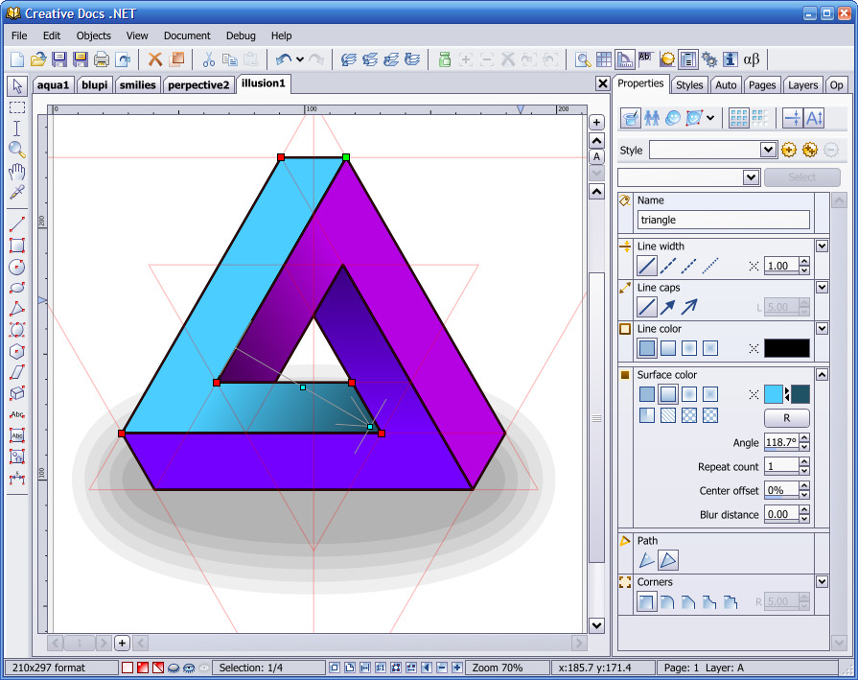Print the current document
The width and height of the screenshot is (858, 680).
click(x=102, y=59)
